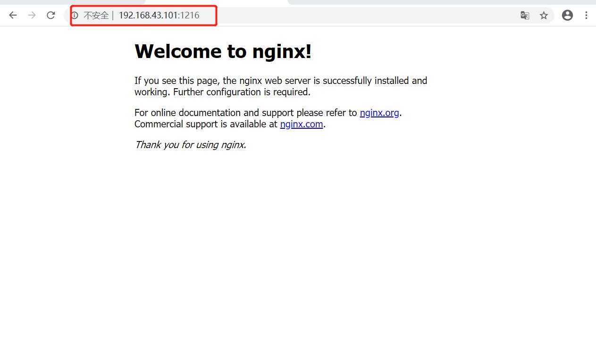The height and width of the screenshot is (341, 596).
Task: Click the 1216 port number in URL
Action: (x=190, y=16)
